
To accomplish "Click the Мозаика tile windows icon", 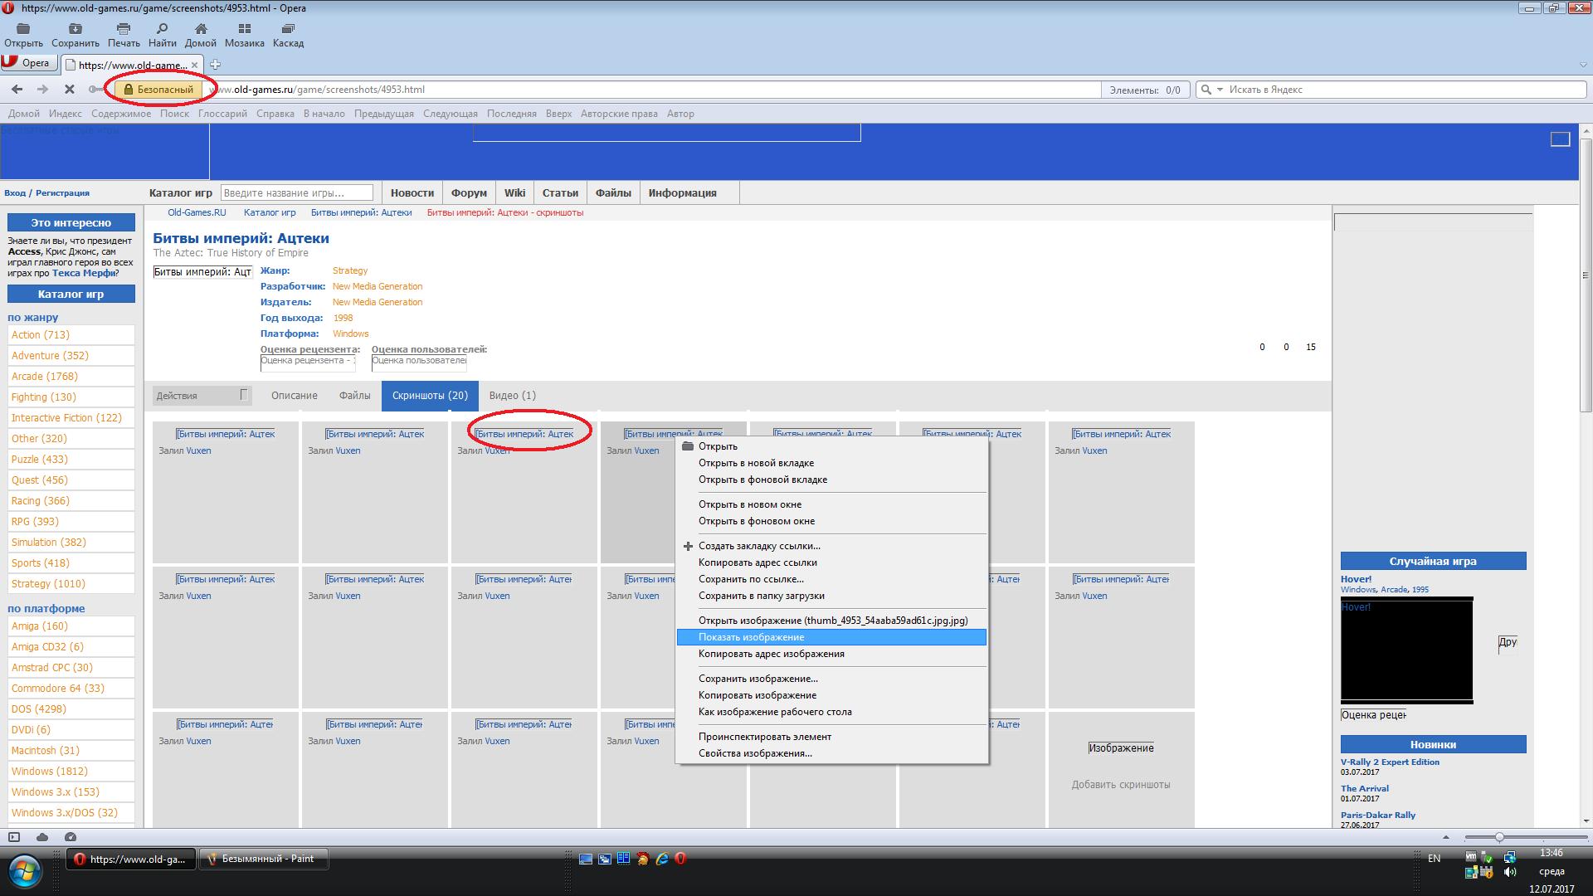I will (244, 29).
